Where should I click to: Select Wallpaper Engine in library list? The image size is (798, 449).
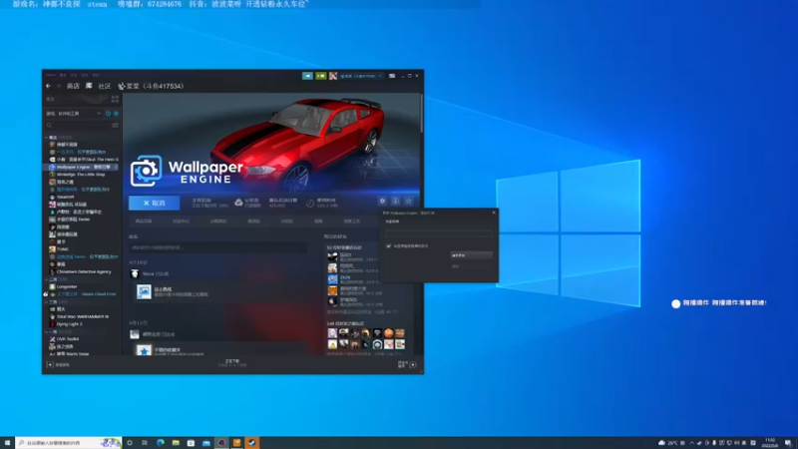(x=82, y=167)
